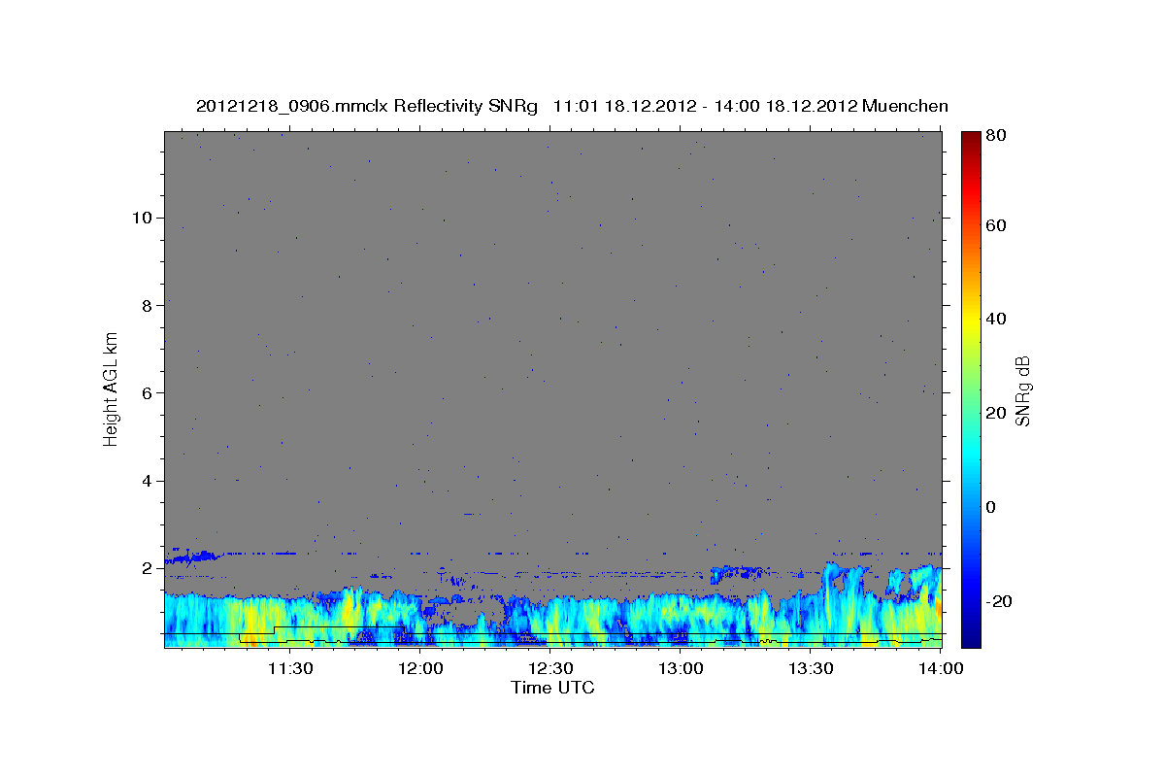Click the colorbar value 0
This screenshot has width=1165, height=777.
click(x=991, y=507)
